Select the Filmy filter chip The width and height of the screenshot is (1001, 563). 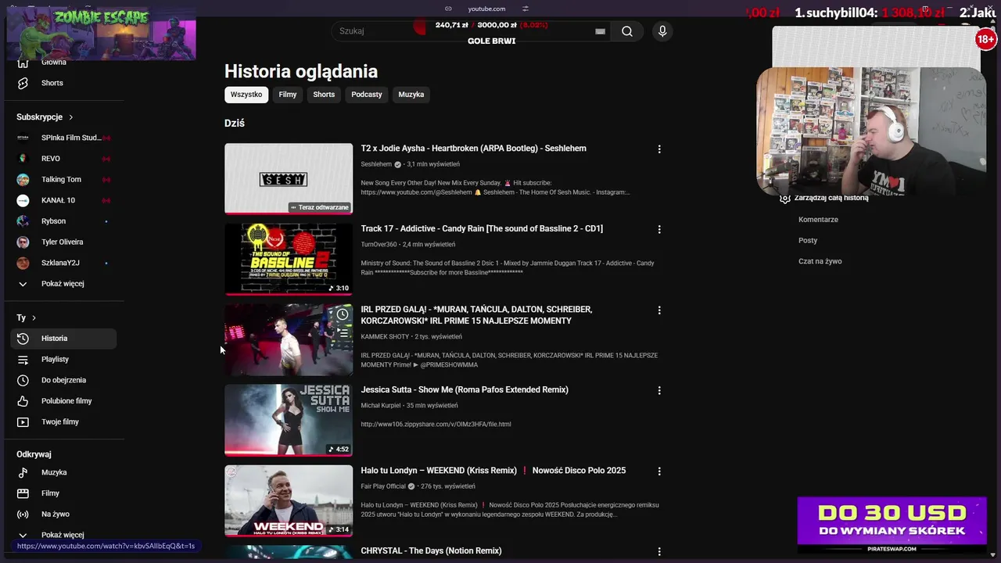pyautogui.click(x=288, y=95)
